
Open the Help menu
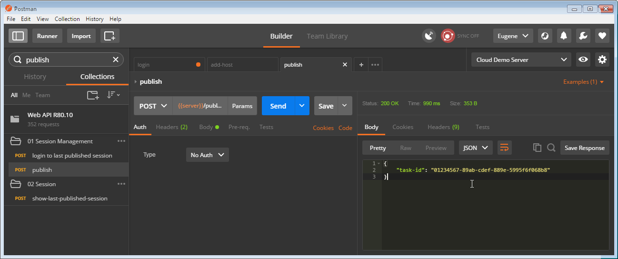pyautogui.click(x=115, y=19)
